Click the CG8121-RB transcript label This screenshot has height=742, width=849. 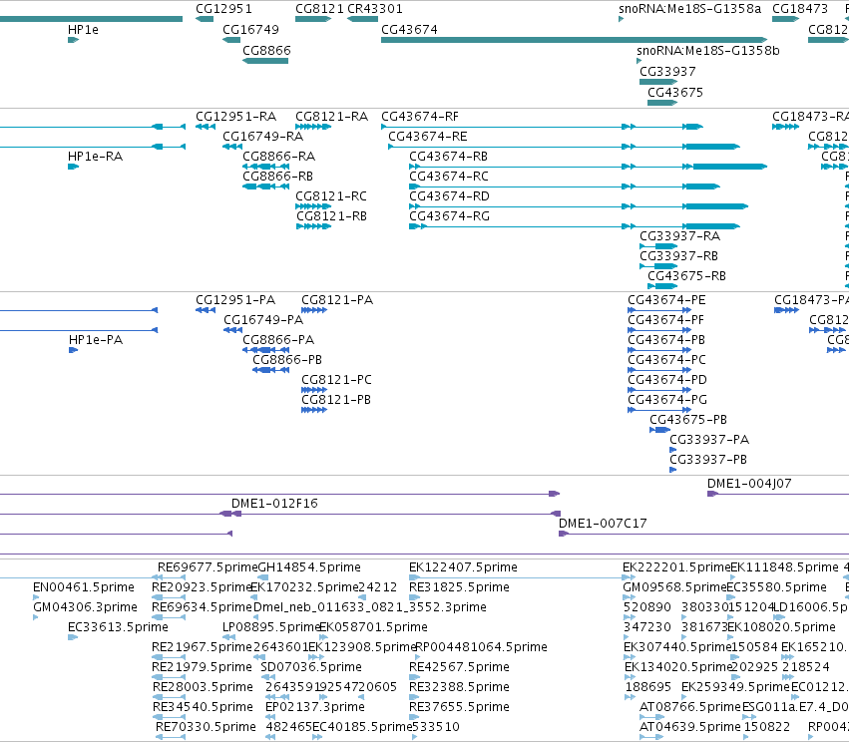pos(331,216)
